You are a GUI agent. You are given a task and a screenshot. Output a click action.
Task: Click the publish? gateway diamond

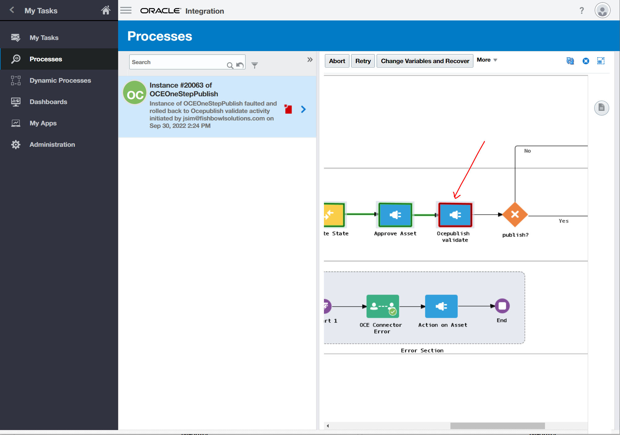tap(515, 214)
